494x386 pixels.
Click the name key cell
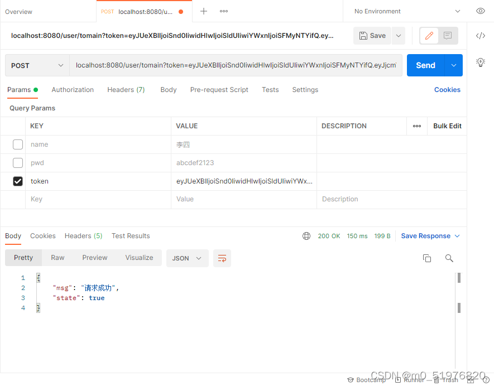(x=98, y=144)
